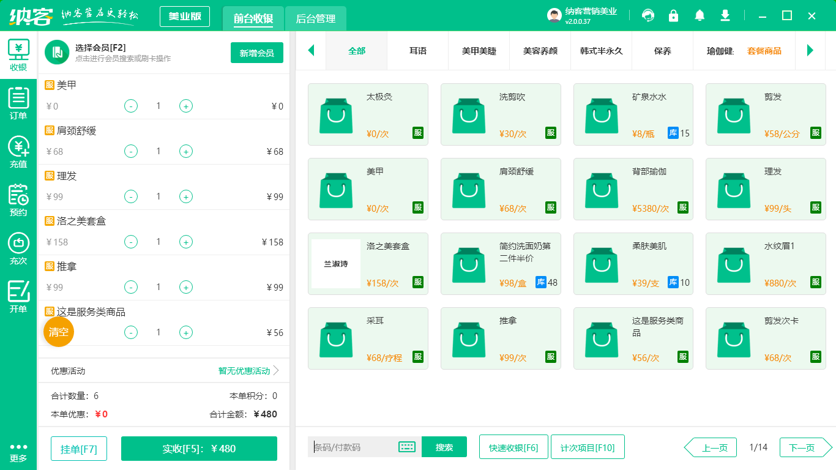Select the 韩式半永久 category tab
The width and height of the screenshot is (836, 470).
pyautogui.click(x=602, y=51)
